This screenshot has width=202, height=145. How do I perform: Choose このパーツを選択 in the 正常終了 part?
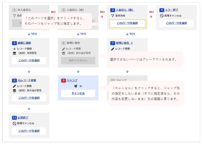[29, 131]
